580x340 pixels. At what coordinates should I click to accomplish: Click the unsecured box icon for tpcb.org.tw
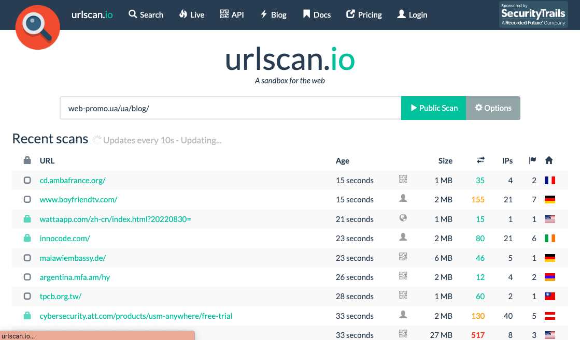(27, 296)
